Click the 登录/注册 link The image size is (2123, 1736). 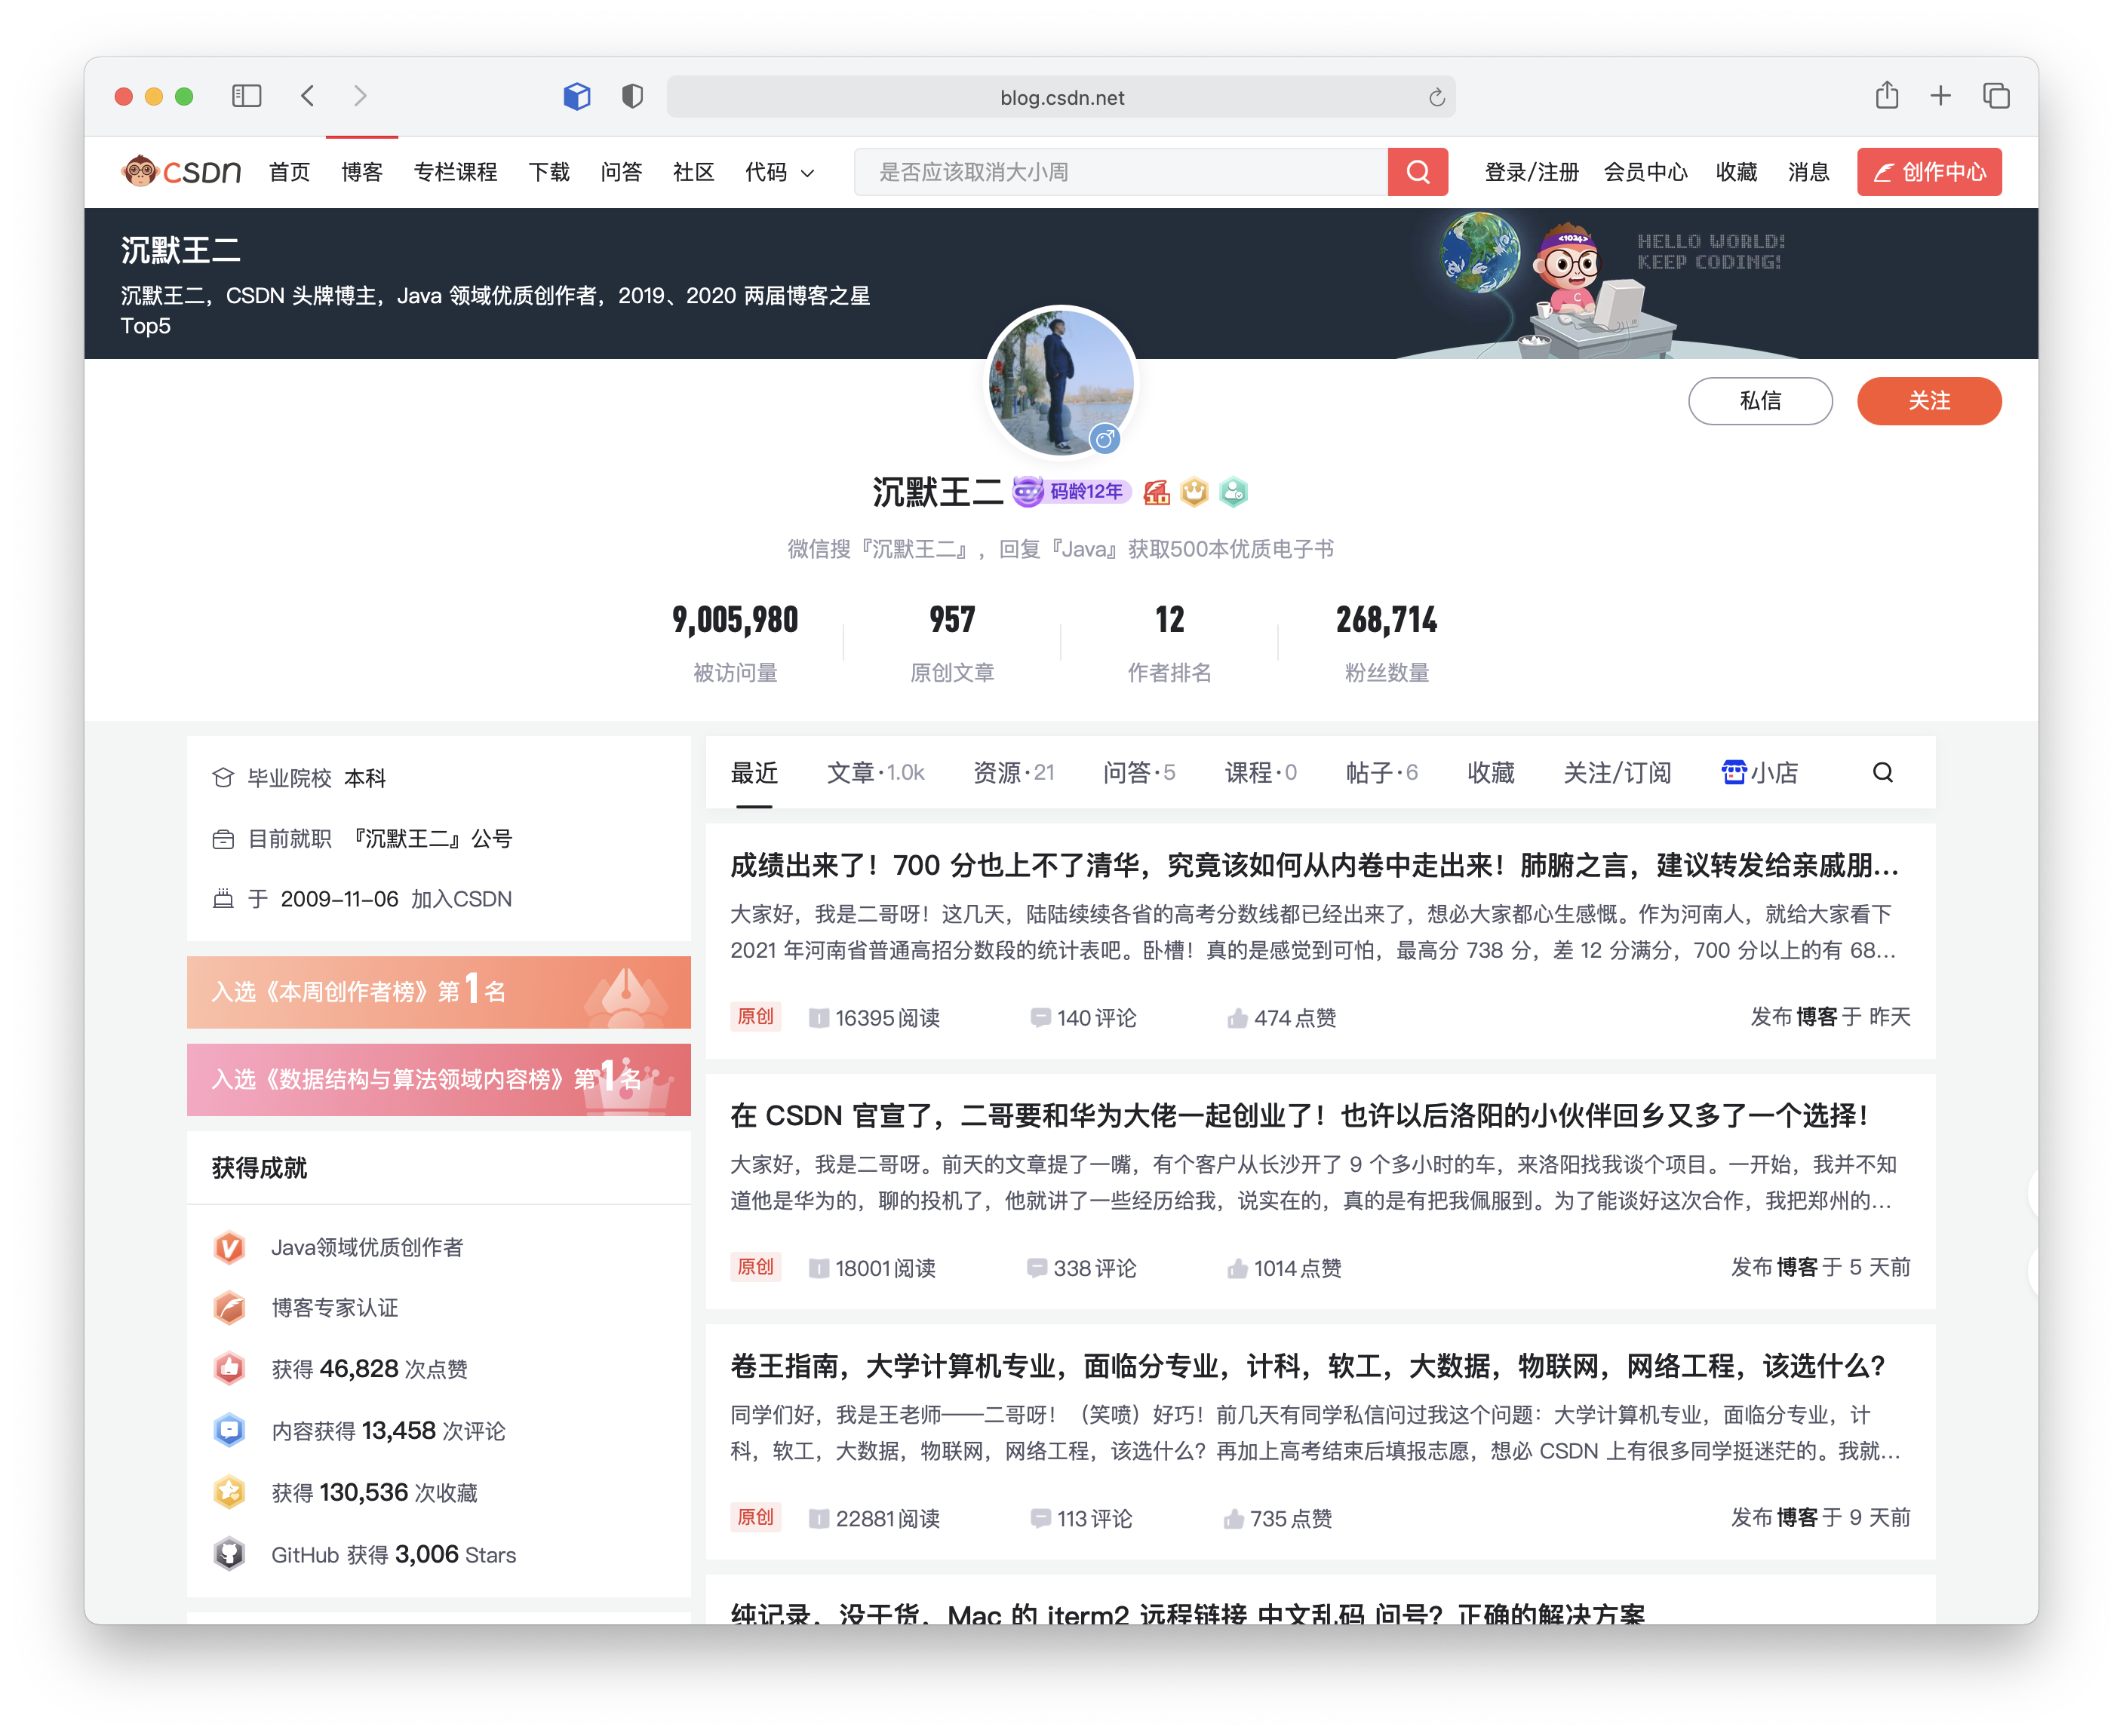pos(1530,173)
